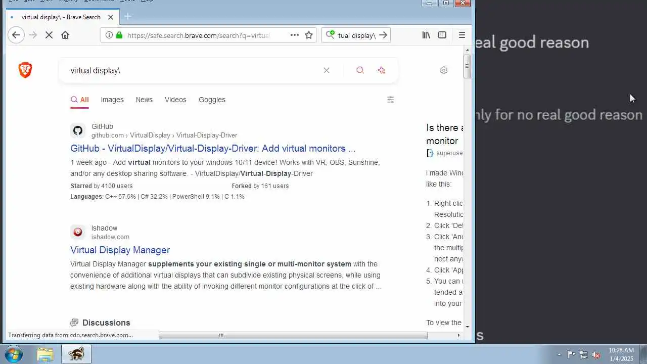Switch to the Images results tab

(112, 100)
